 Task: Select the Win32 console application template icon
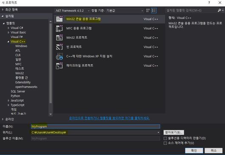pos(59,19)
